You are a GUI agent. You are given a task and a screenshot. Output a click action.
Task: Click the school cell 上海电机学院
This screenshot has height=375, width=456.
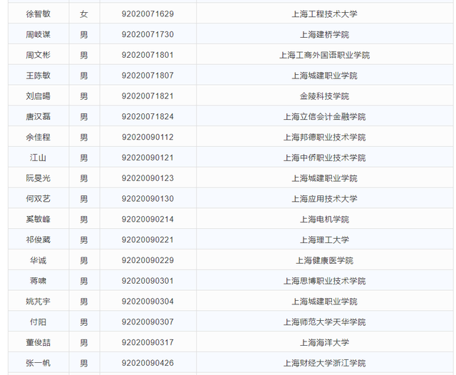coord(325,219)
